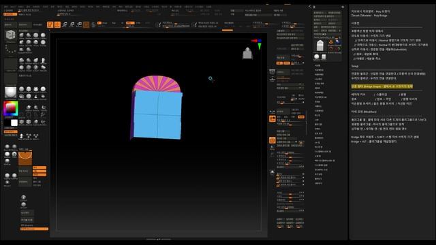Pick the white cylinder tool beside the sphere
The image size is (436, 245).
[x=324, y=57]
